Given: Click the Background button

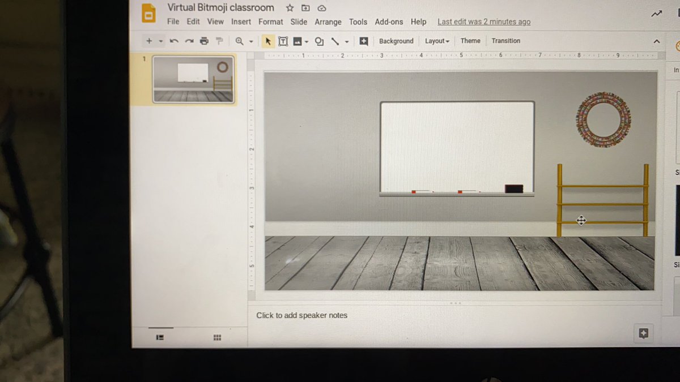Looking at the screenshot, I should tap(396, 41).
